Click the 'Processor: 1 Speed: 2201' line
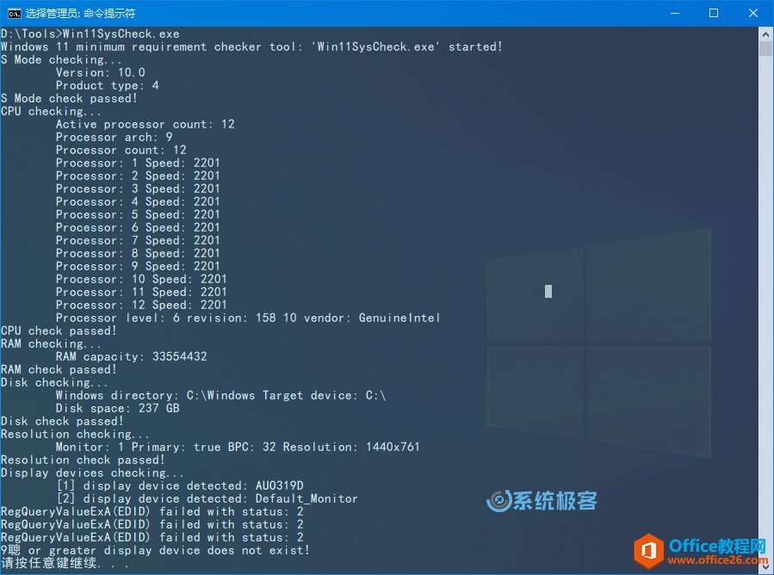 138,163
